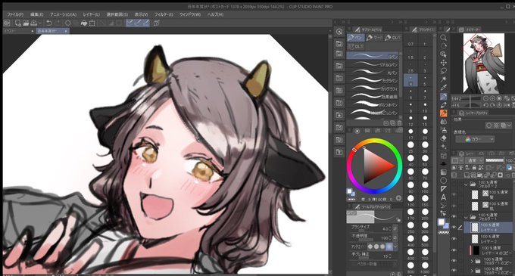Screen dimensions: 515x276
Task: Switch to the イラスト document tab
Action: 18,31
